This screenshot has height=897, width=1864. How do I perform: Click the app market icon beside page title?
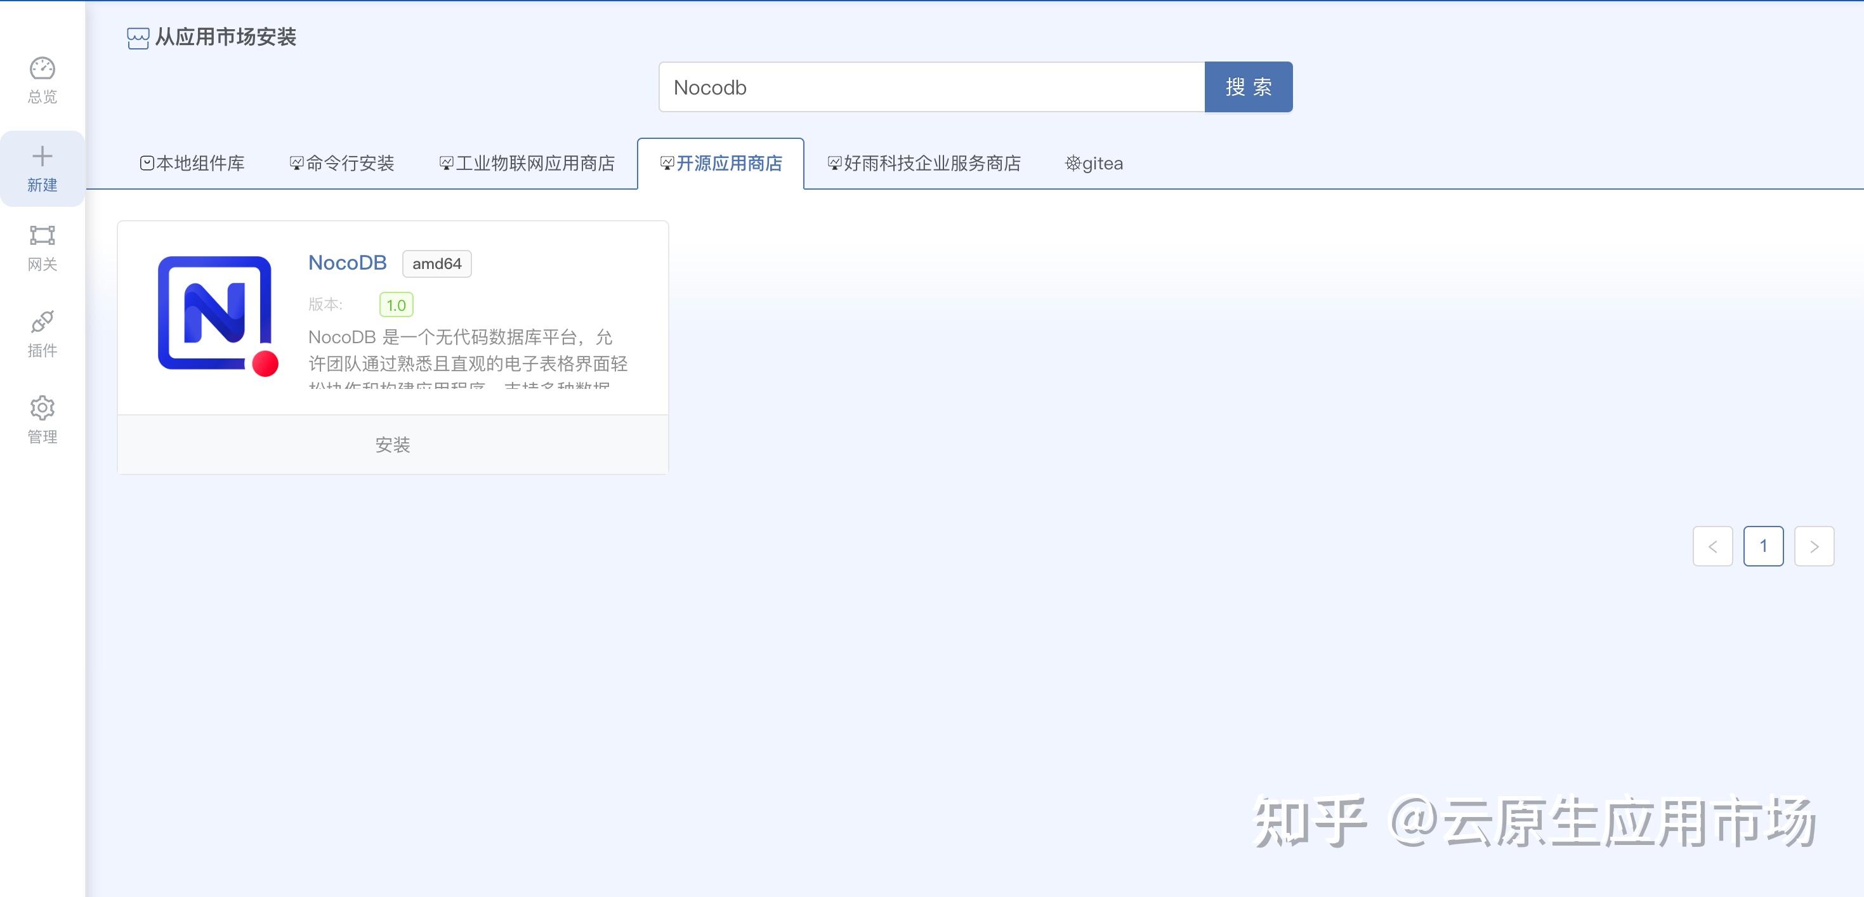[138, 37]
